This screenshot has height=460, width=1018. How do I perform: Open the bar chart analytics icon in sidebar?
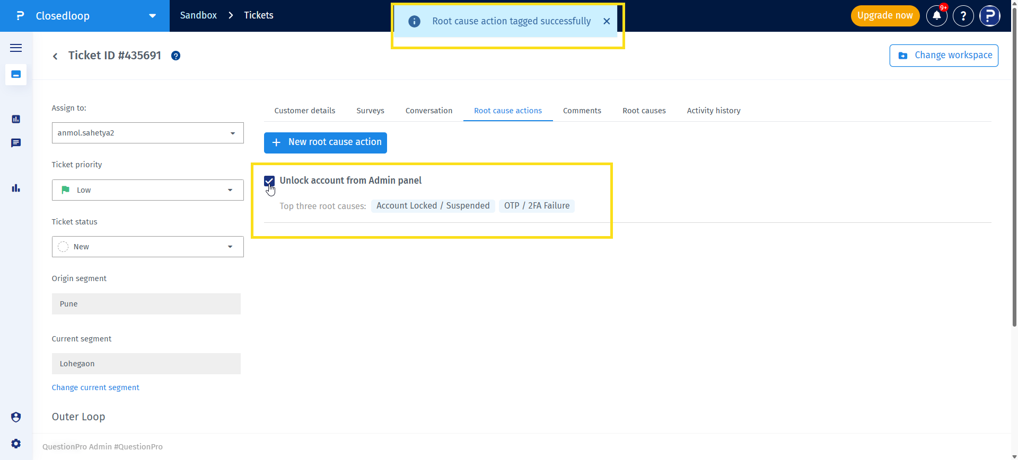16,188
